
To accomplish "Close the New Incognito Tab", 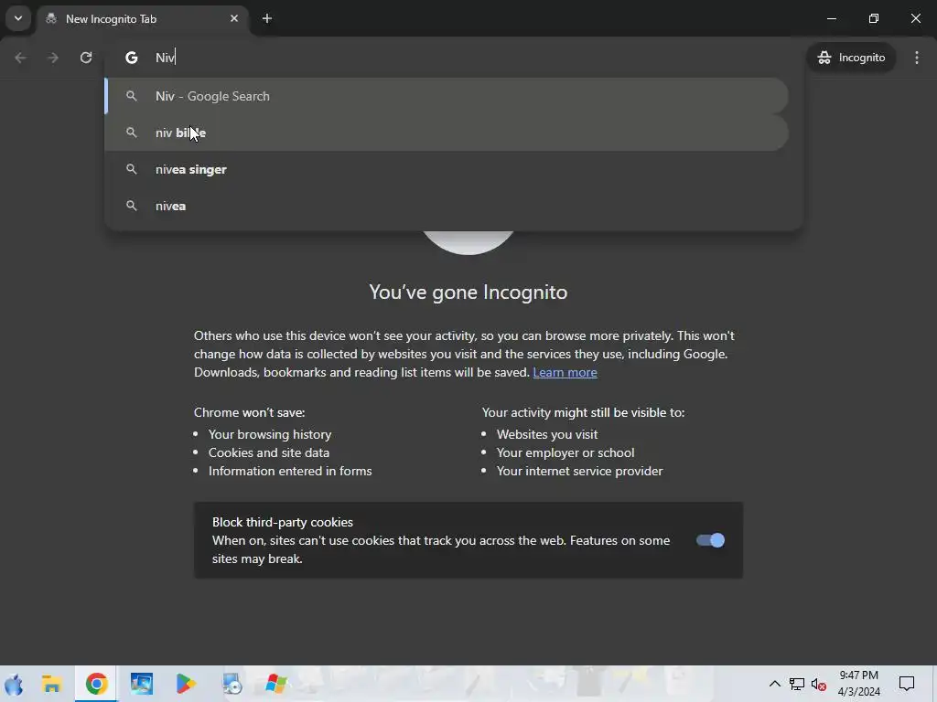I will click(x=234, y=18).
